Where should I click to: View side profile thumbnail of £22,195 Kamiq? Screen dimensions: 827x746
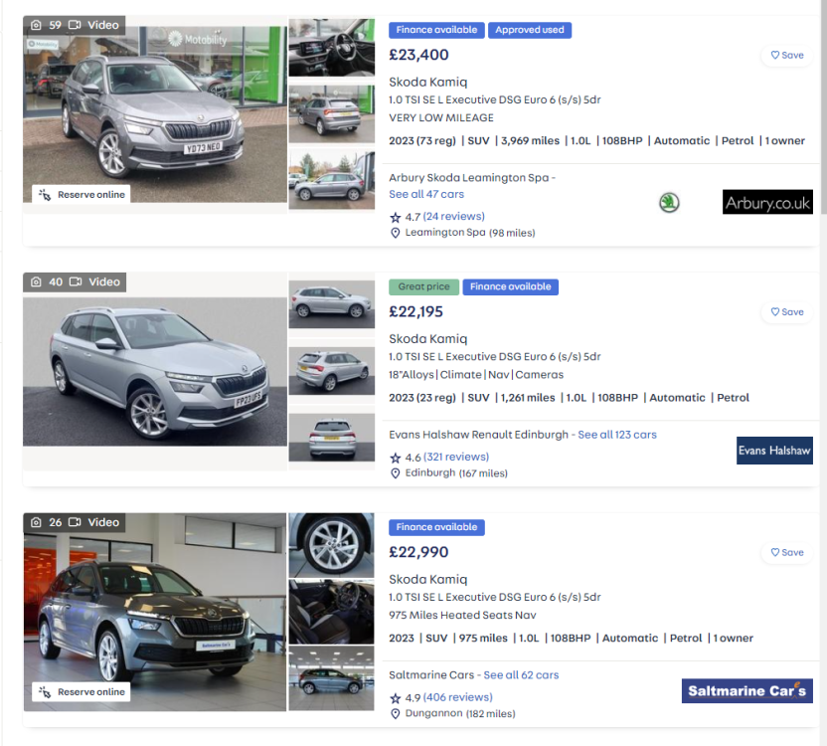click(x=332, y=304)
